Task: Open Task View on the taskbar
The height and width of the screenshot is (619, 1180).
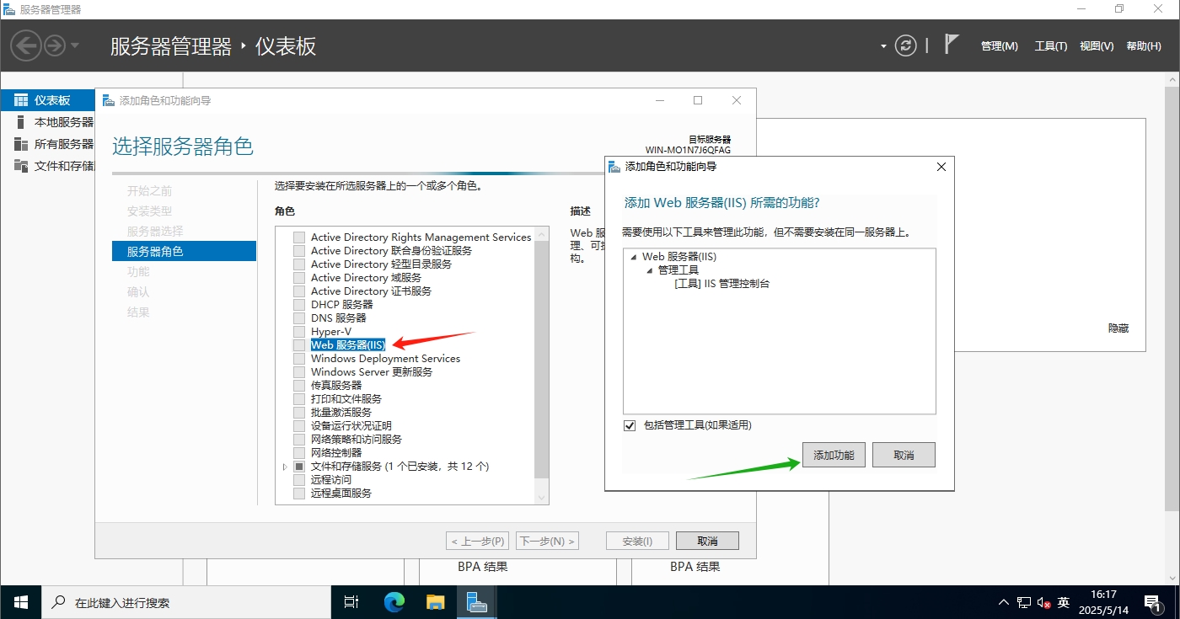Action: [352, 602]
